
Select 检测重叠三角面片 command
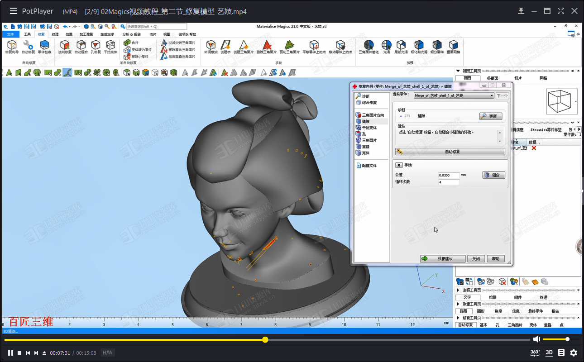tap(178, 57)
